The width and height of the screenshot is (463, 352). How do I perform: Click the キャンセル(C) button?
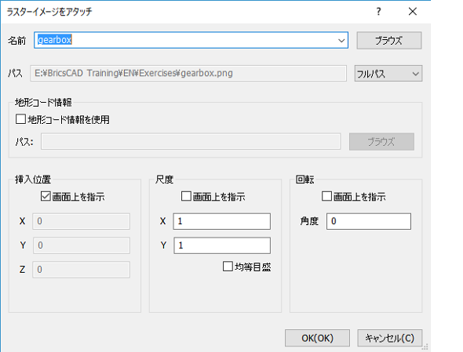[390, 338]
